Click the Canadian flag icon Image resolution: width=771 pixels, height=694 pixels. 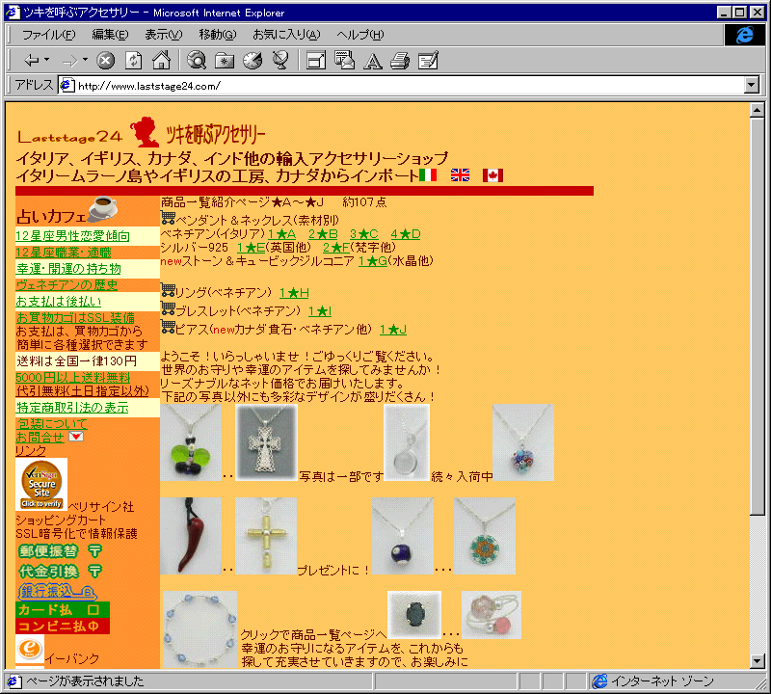(492, 175)
